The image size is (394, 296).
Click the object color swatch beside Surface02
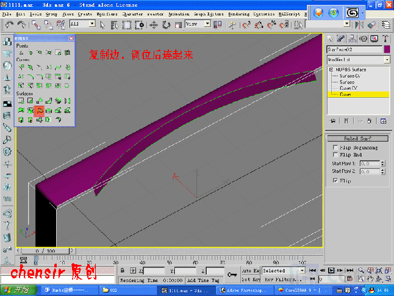click(387, 49)
